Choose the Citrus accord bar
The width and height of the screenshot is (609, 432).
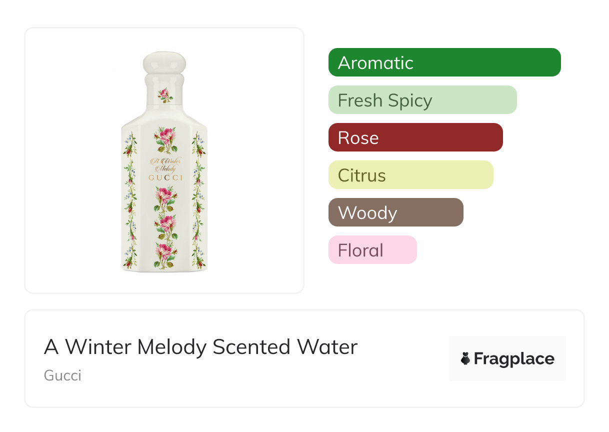(410, 175)
